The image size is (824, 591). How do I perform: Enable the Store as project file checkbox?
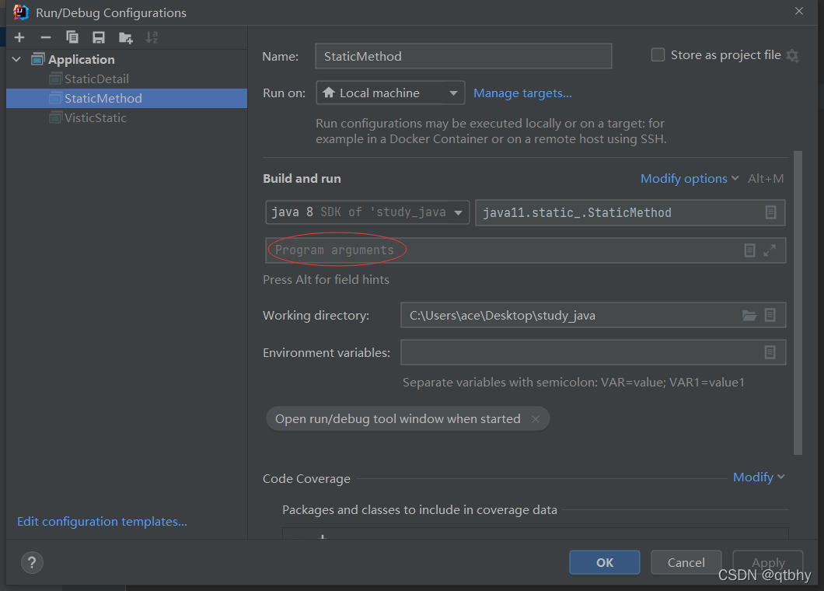click(x=658, y=55)
